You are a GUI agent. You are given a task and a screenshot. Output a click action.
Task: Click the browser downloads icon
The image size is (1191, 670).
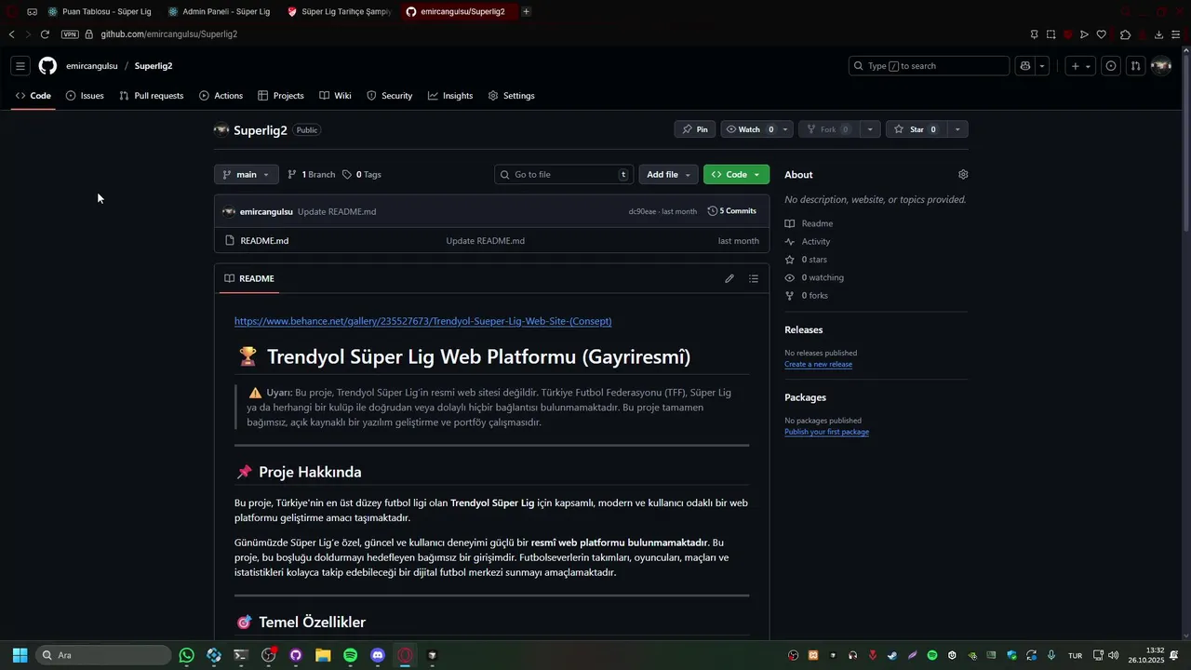pos(1158,34)
